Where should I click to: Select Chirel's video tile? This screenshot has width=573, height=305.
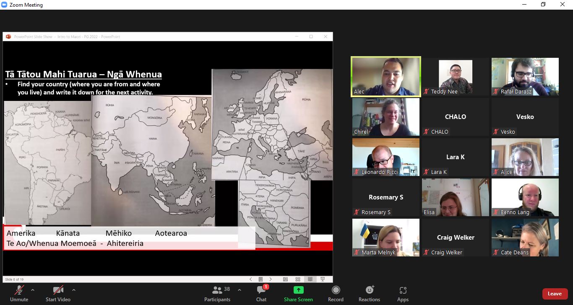tap(386, 117)
